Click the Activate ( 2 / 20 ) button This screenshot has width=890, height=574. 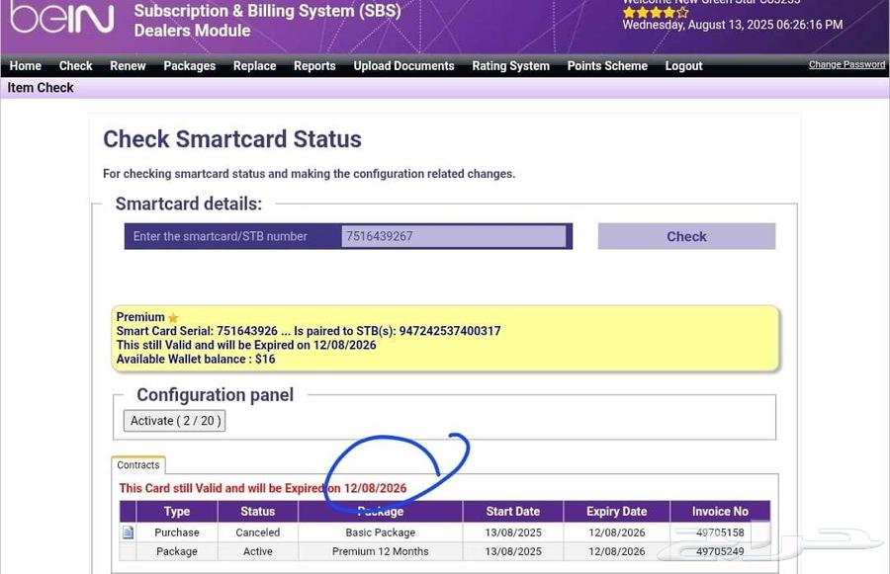[174, 421]
